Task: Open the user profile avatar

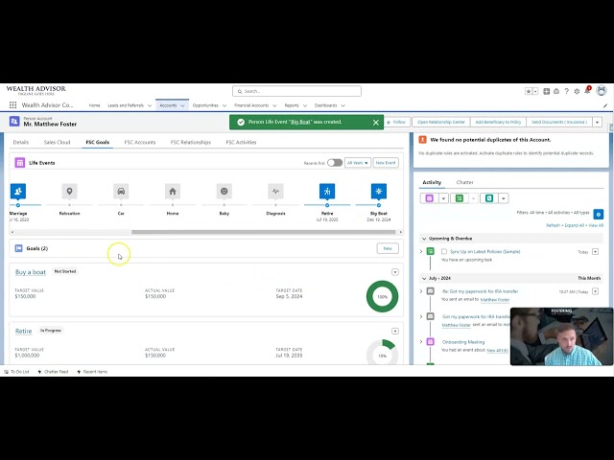Action: (x=602, y=91)
